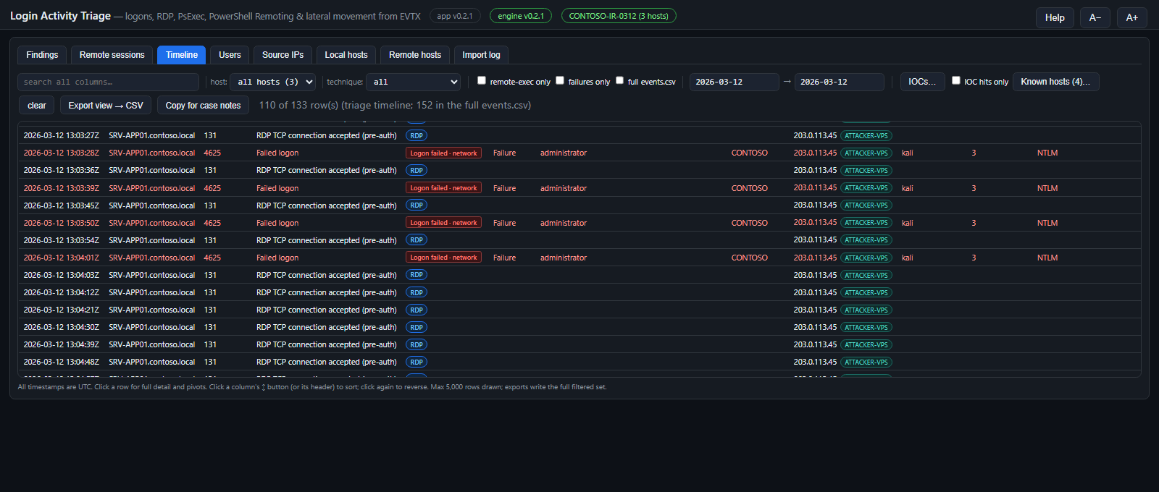The height and width of the screenshot is (492, 1159).
Task: Click RDP tag in 13:04:03Z row
Action: click(417, 275)
